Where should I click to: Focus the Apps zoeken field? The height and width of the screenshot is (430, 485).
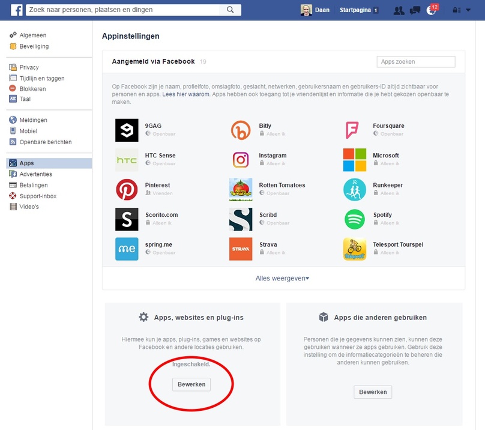[416, 62]
